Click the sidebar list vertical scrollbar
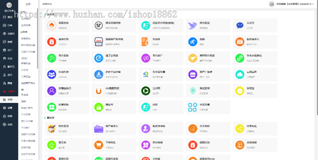Image resolution: width=318 pixels, height=160 pixels. (x=37, y=38)
